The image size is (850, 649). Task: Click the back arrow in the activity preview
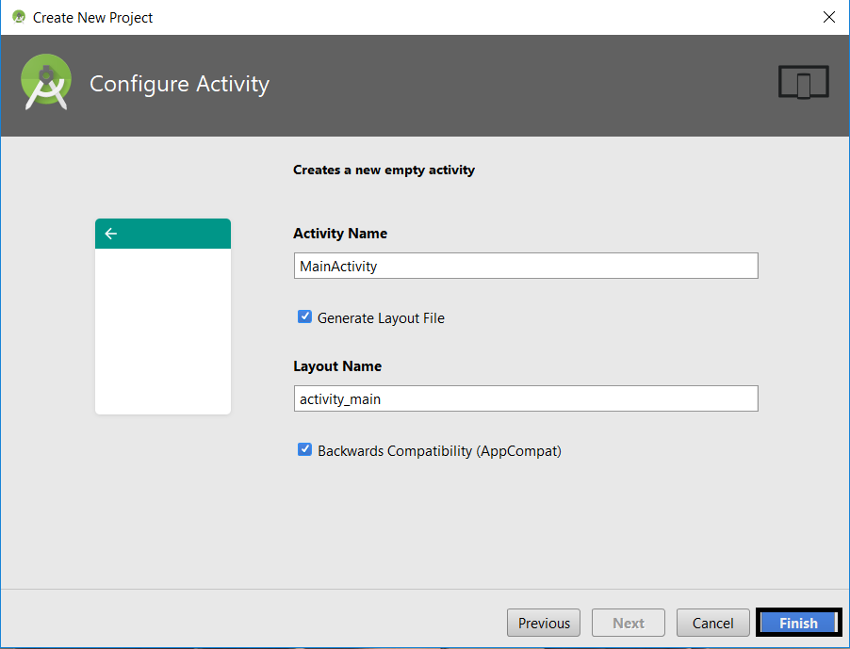click(111, 233)
